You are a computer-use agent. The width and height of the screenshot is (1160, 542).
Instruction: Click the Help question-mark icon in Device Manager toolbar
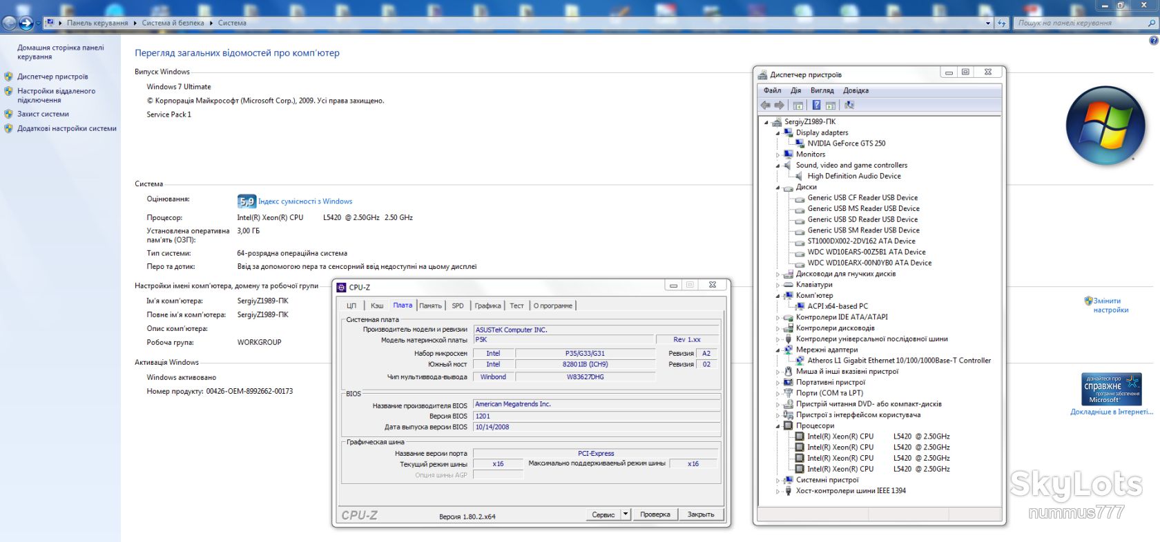816,106
